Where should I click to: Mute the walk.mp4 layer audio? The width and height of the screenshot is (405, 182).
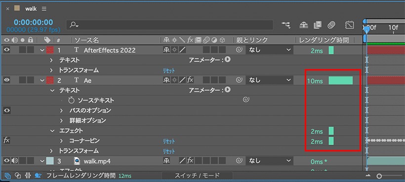coord(14,161)
